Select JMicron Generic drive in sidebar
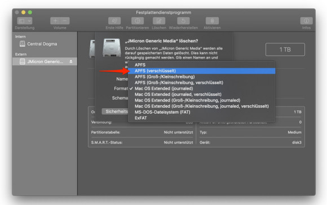This screenshot has width=327, height=205. [x=45, y=61]
